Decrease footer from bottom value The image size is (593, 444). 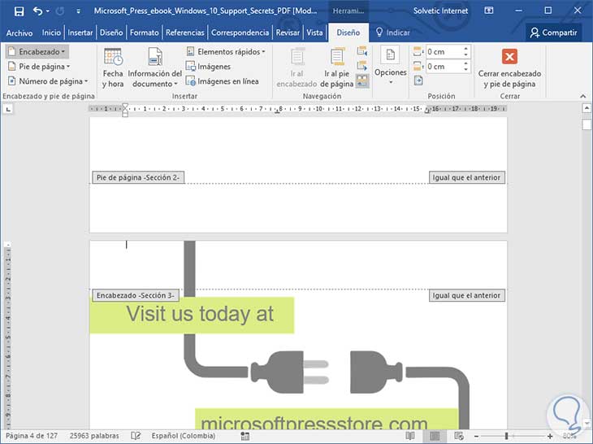[466, 70]
